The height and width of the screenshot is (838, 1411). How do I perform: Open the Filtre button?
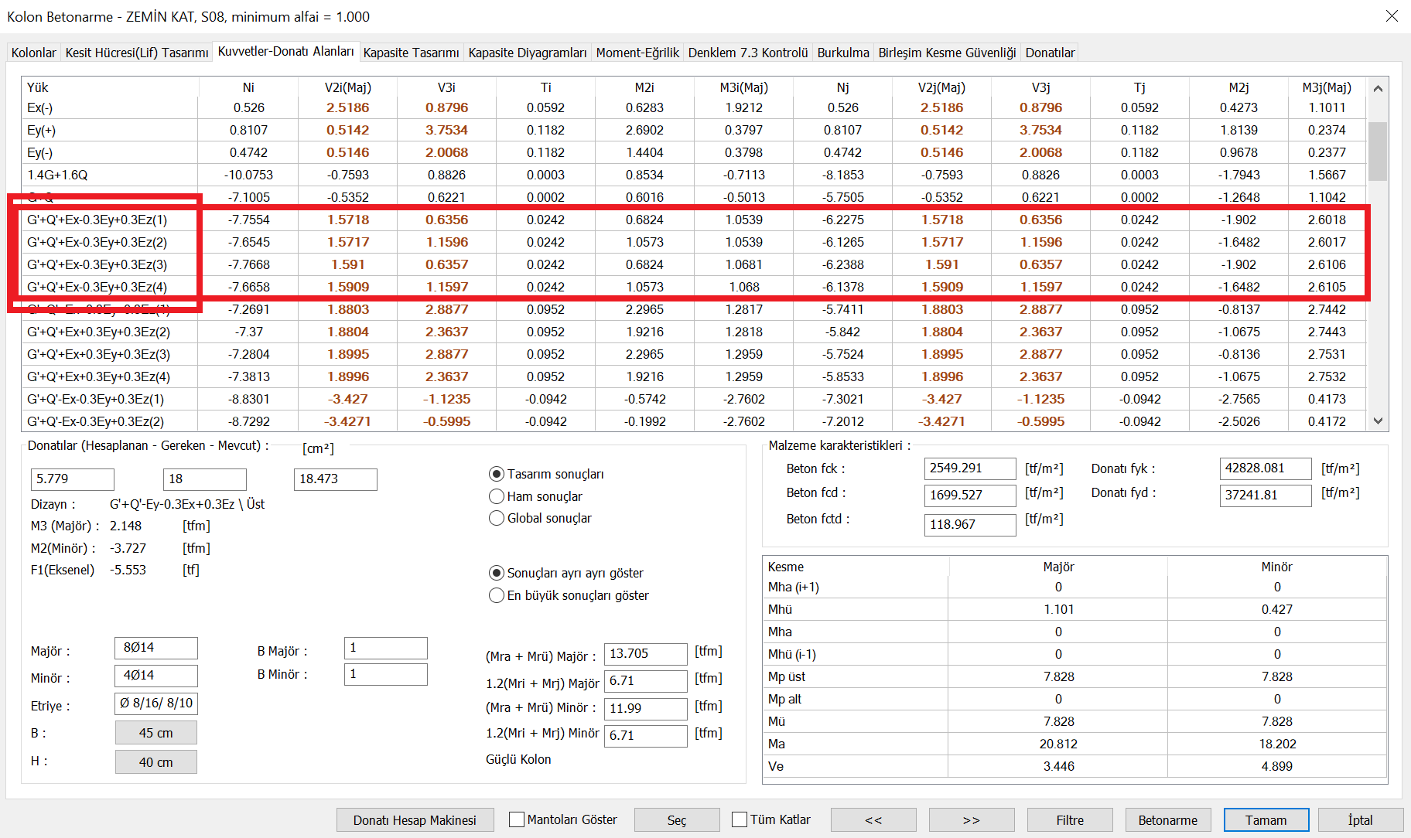click(1070, 820)
